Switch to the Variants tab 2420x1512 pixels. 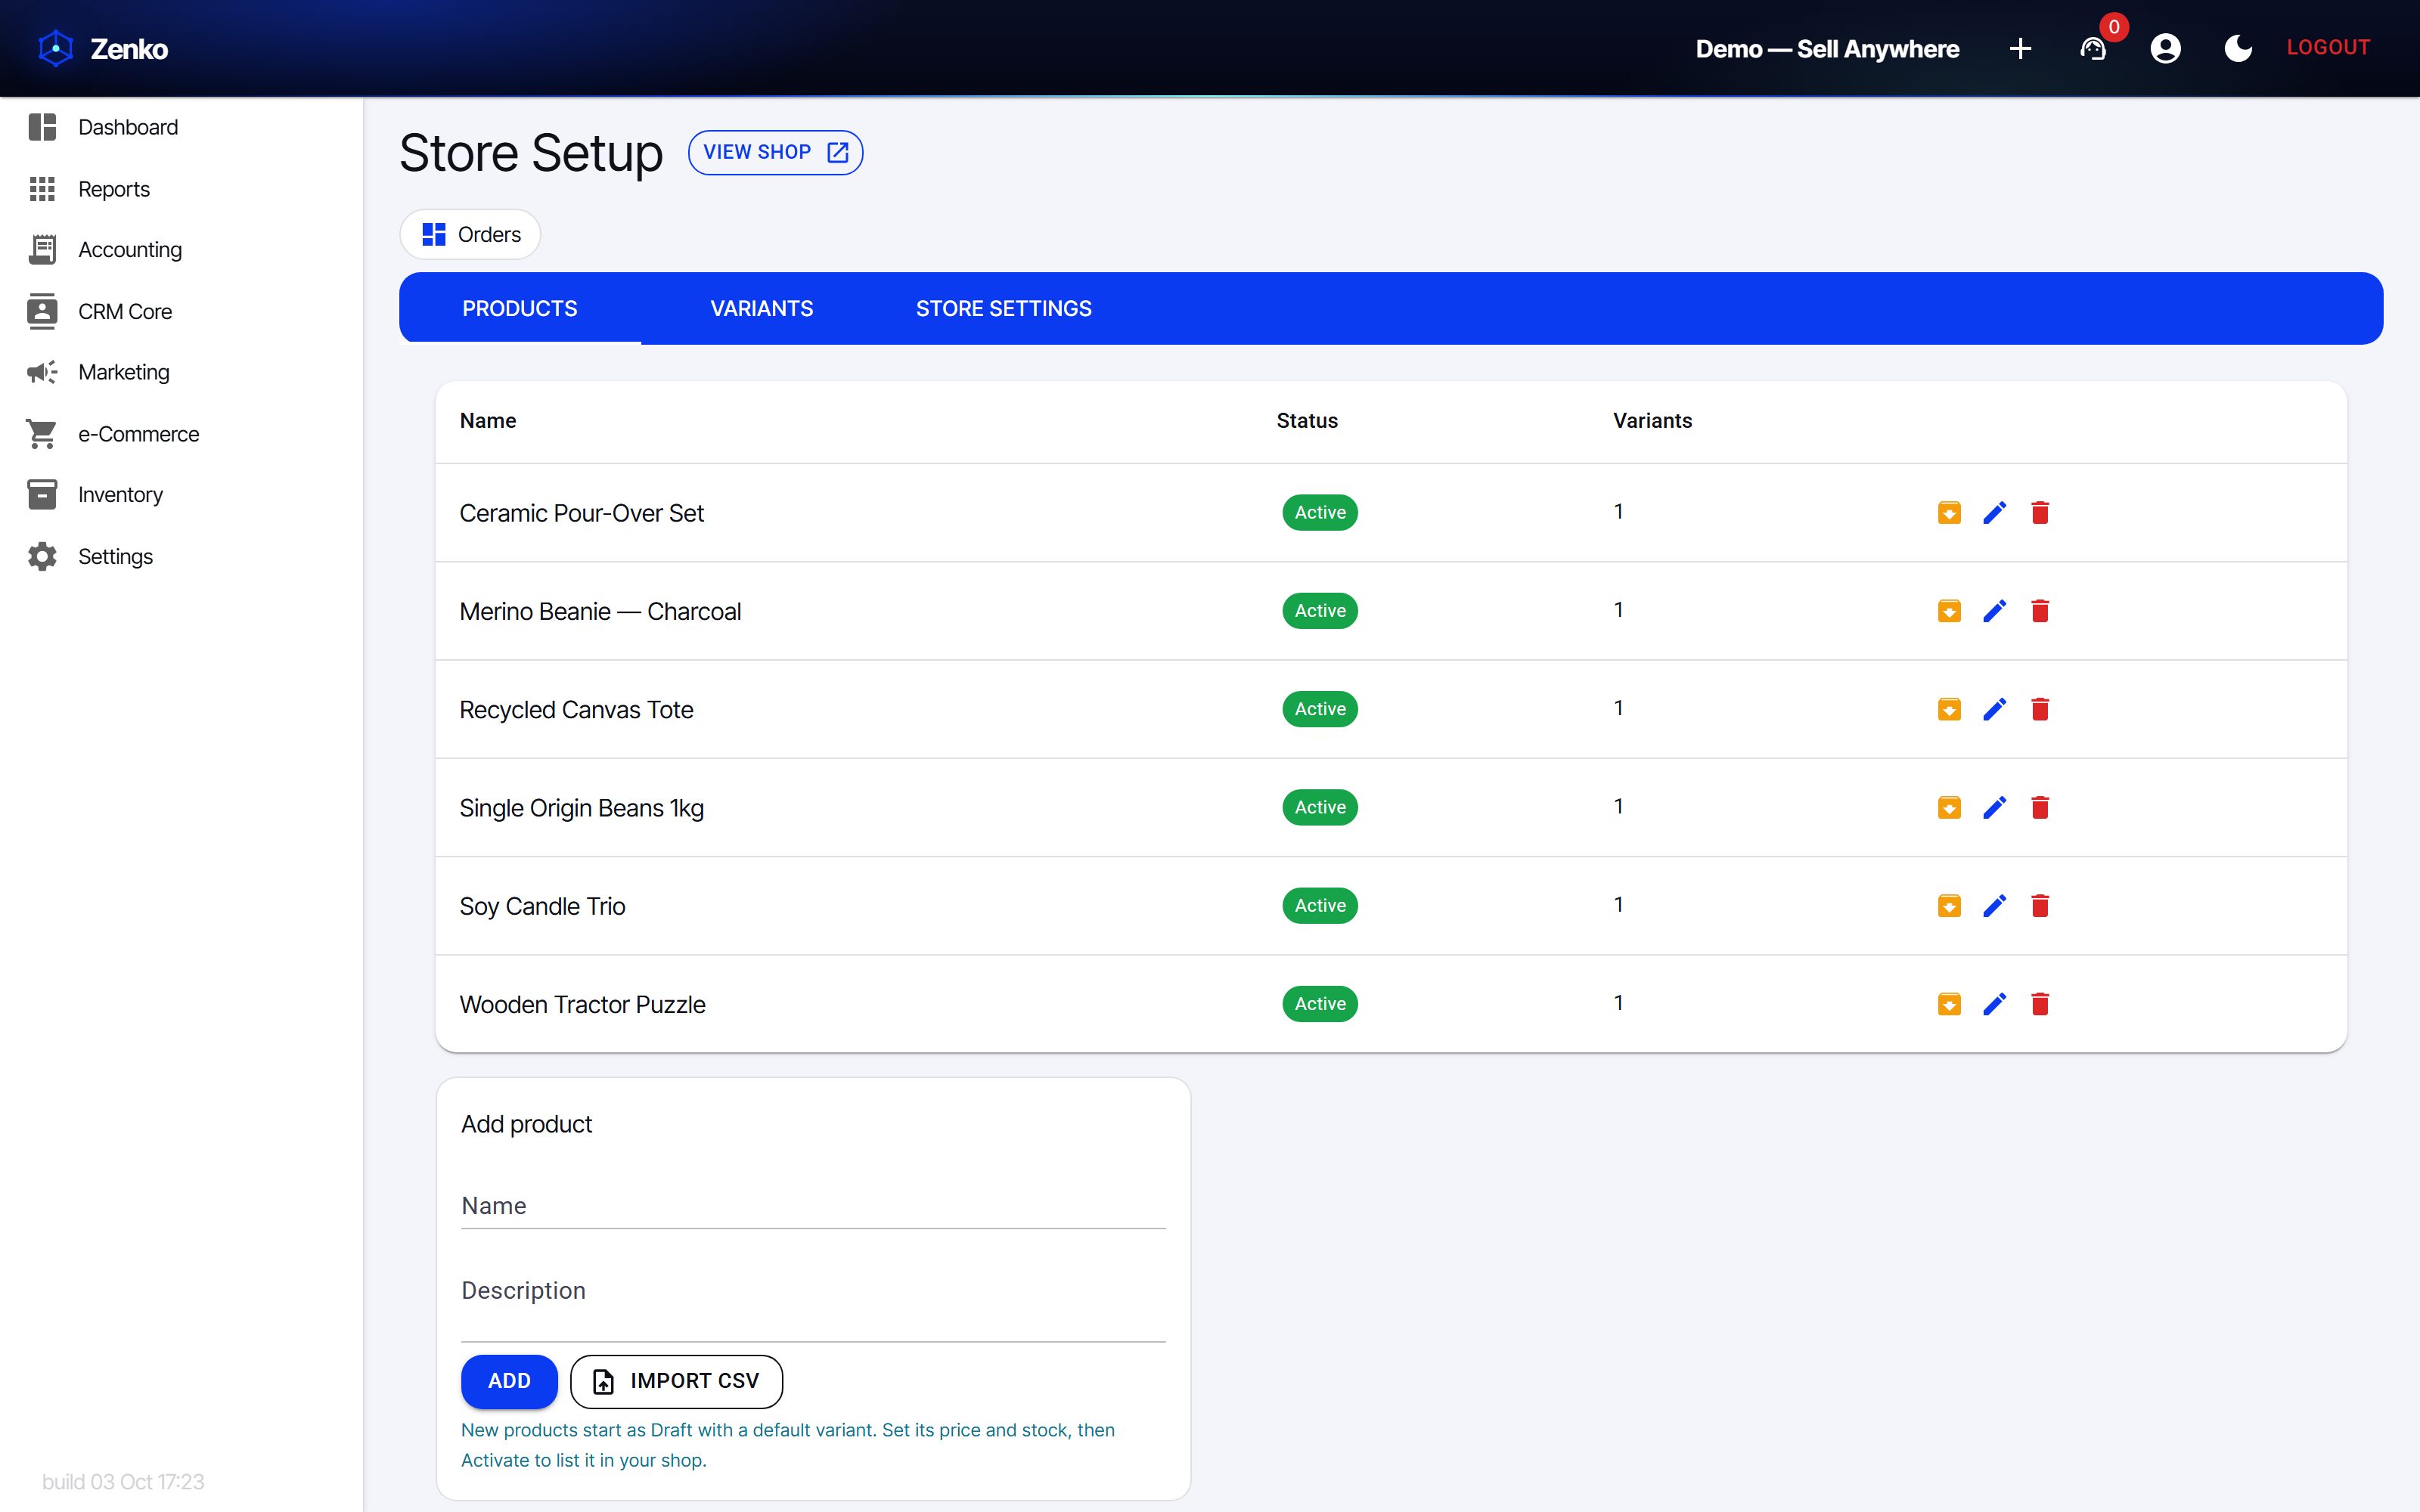coord(761,308)
